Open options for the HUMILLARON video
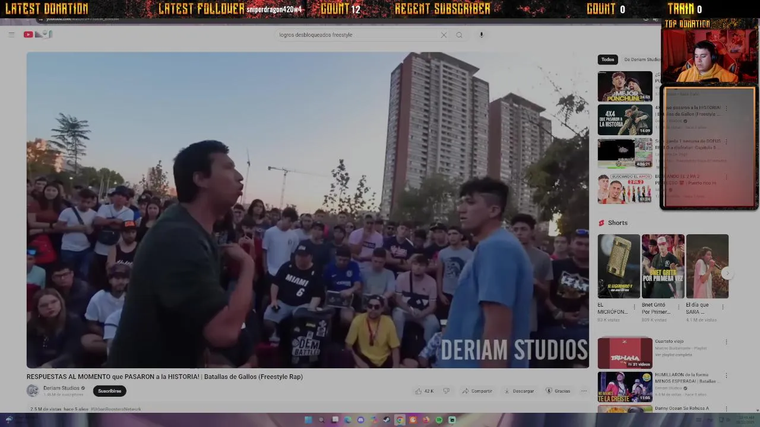Image resolution: width=760 pixels, height=427 pixels. [x=726, y=376]
